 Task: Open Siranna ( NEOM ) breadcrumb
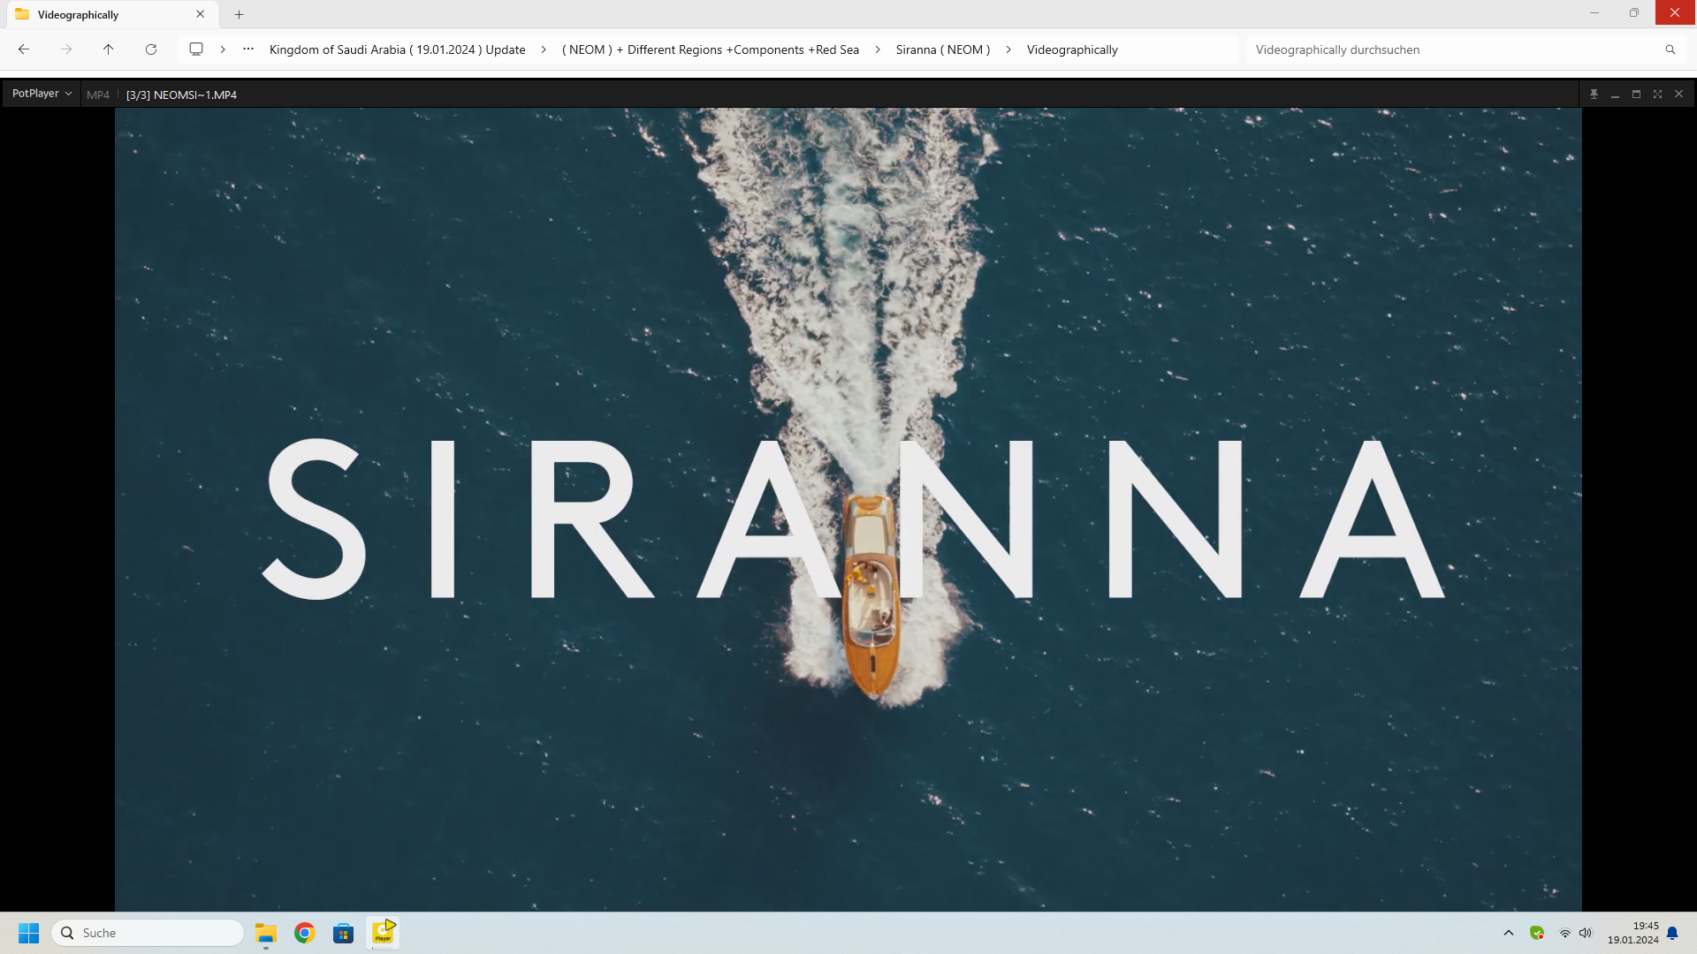pos(943,49)
